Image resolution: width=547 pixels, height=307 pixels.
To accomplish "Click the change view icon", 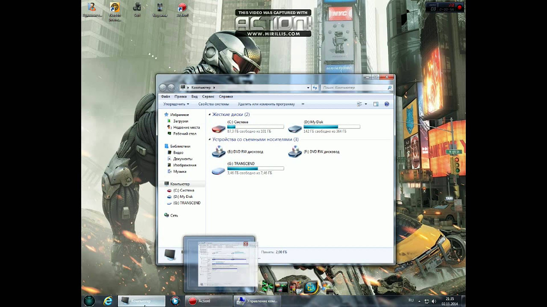I will coord(359,104).
